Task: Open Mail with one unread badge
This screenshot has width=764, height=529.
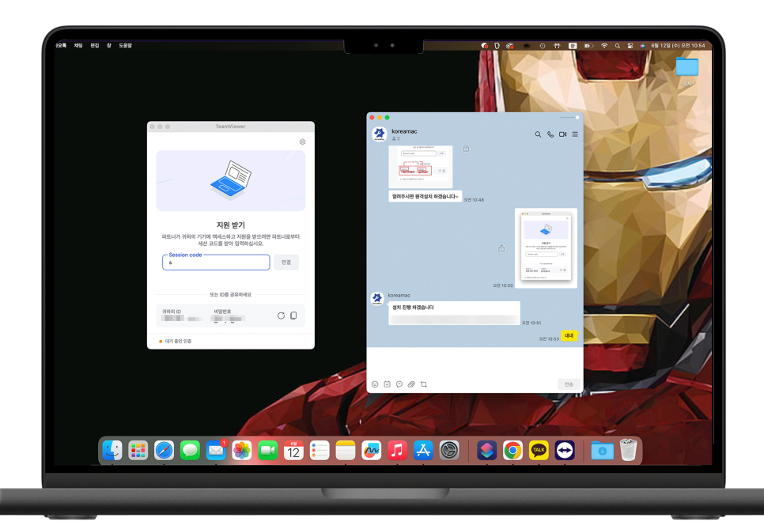Action: coord(216,451)
